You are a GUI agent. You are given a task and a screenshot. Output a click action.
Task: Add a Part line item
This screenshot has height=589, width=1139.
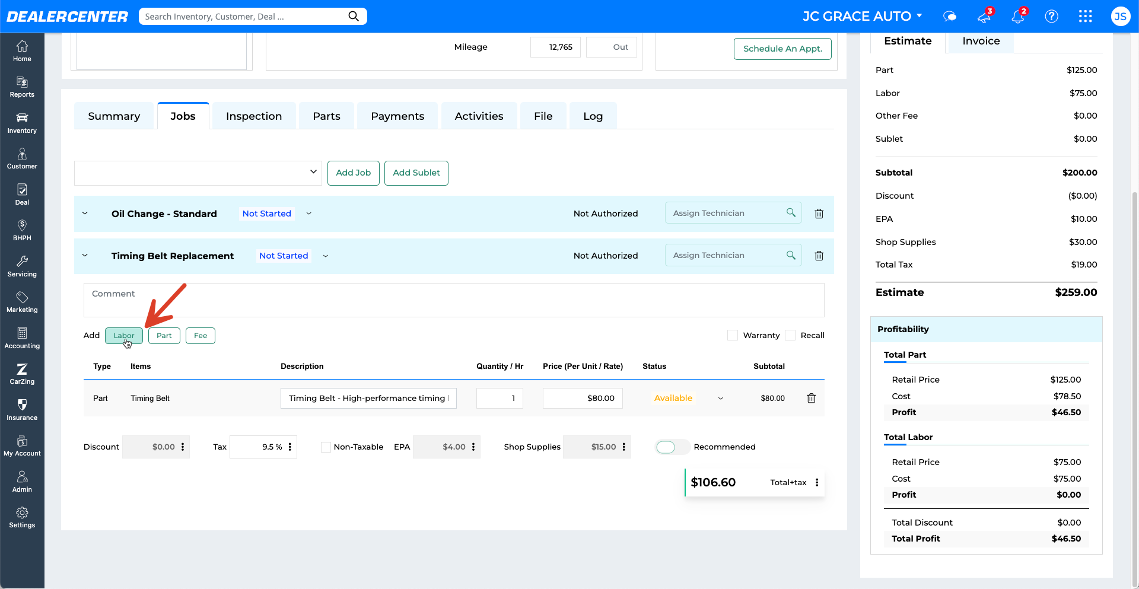point(164,336)
